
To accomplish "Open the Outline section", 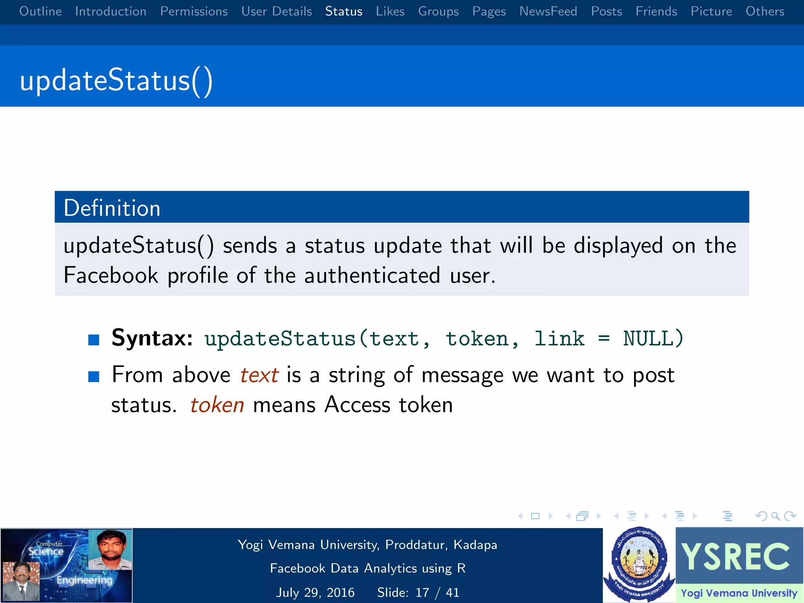I will [40, 11].
